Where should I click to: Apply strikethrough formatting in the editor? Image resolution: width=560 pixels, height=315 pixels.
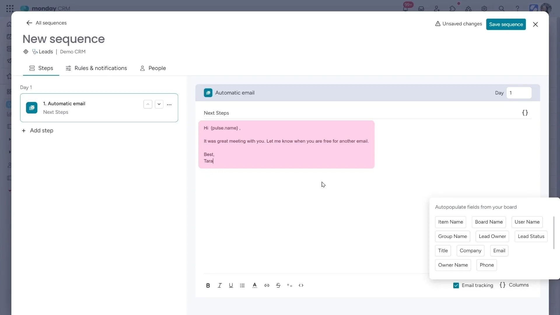tap(278, 285)
